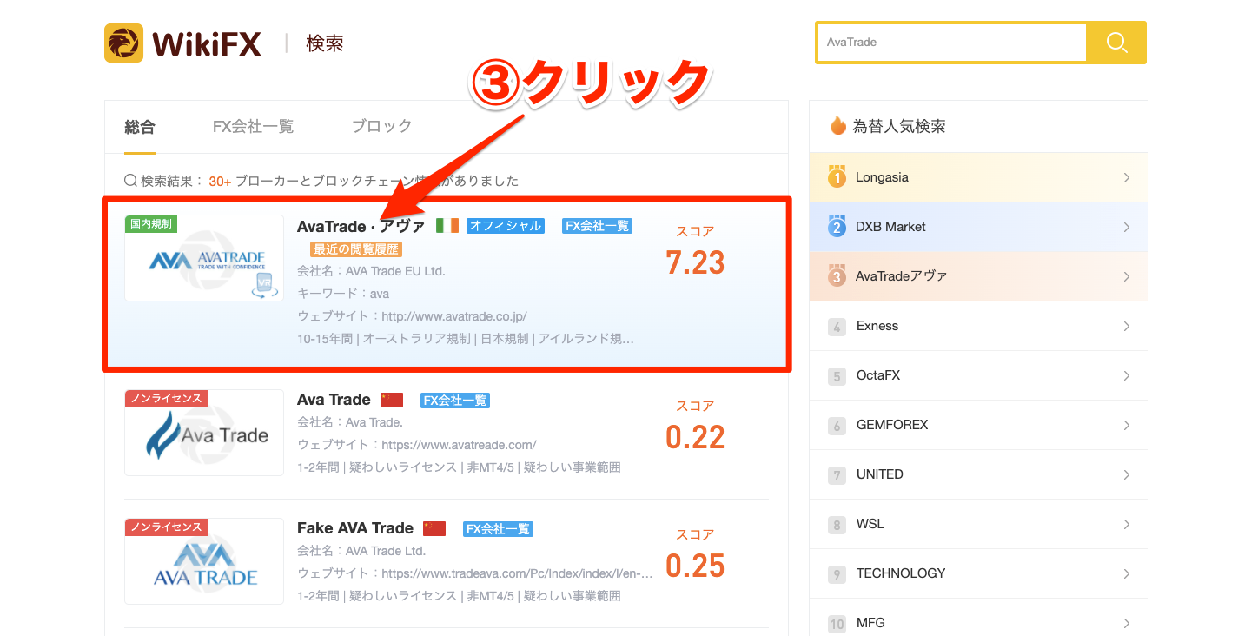
Task: Expand the DXB Market row chevron
Action: (x=1127, y=227)
